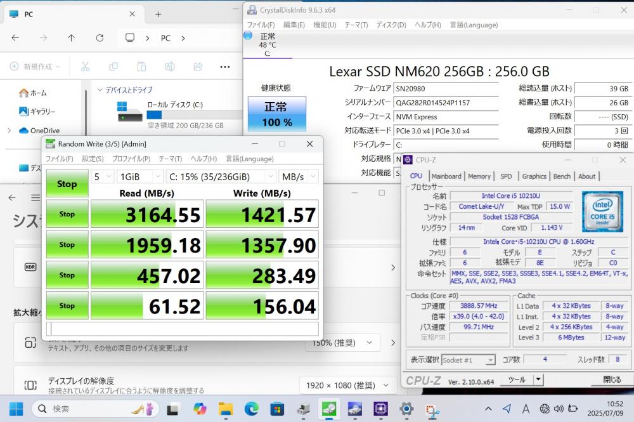Image resolution: width=634 pixels, height=422 pixels.
Task: Select the Local Disk (C:) drive icon
Action: [x=130, y=112]
